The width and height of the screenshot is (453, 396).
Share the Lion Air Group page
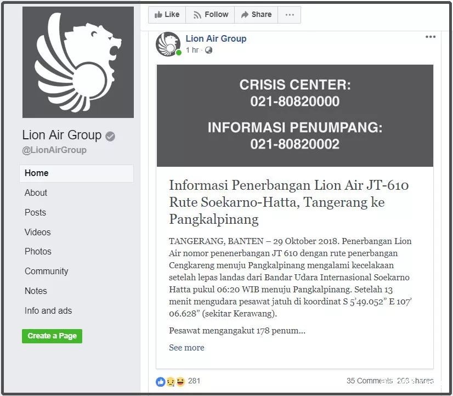256,14
